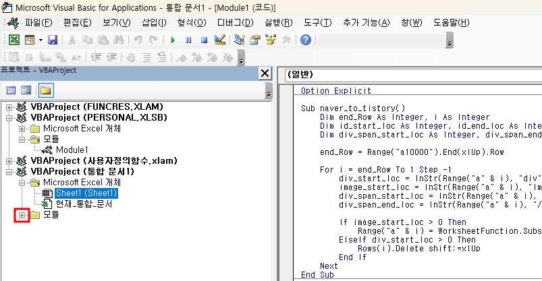The width and height of the screenshot is (542, 281).
Task: Open Project panel toolbar options arrow
Action: [x=269, y=91]
